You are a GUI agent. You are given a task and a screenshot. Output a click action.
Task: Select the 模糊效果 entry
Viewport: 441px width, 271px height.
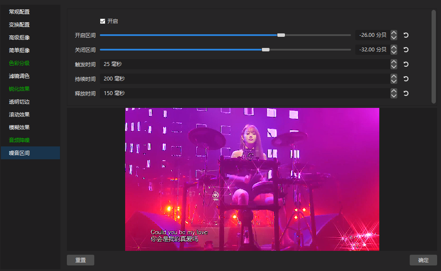[x=30, y=127]
